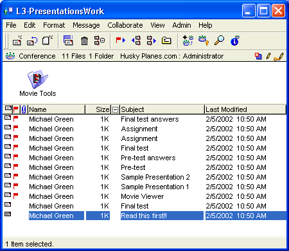The width and height of the screenshot is (289, 251).
Task: Click the red flag column header
Action: point(16,109)
